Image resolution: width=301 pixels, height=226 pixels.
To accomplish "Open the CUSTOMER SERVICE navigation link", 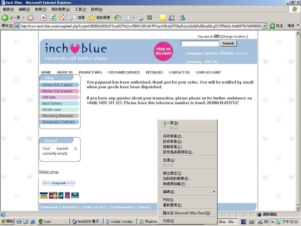I will 124,72.
